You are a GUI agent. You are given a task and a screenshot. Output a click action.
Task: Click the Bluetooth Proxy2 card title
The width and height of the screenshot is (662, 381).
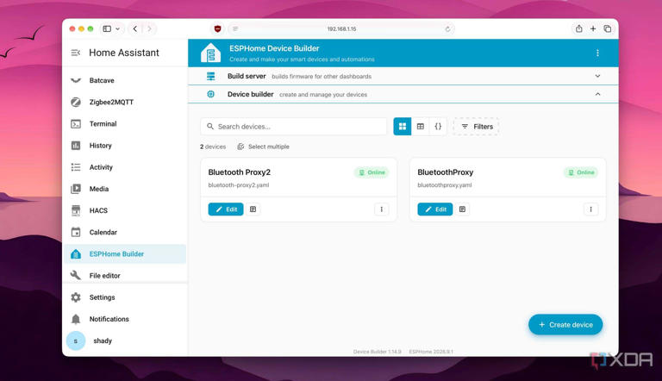coord(239,172)
